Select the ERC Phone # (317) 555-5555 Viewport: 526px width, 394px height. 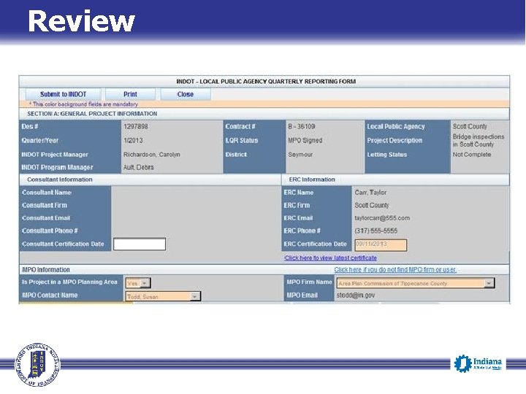376,231
